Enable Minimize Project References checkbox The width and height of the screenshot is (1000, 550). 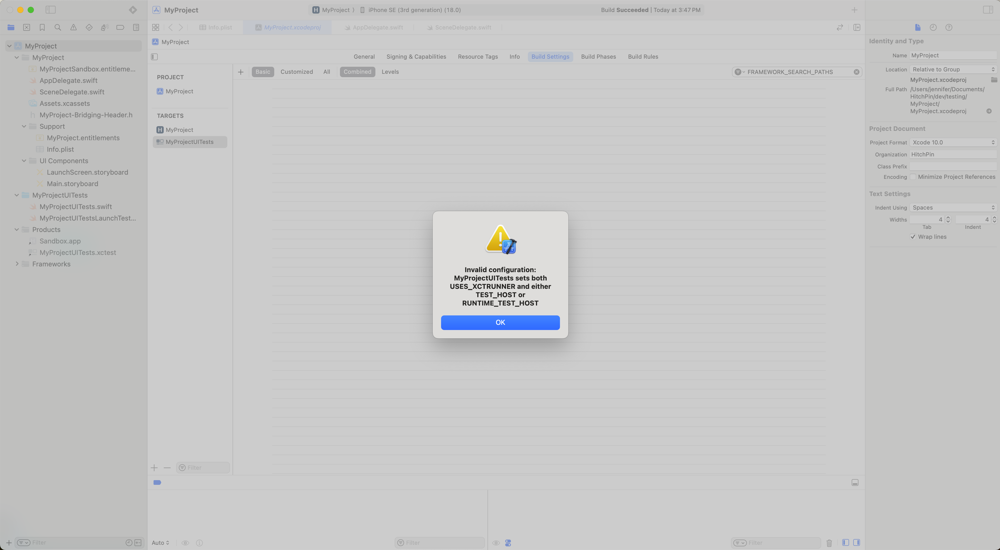click(913, 177)
